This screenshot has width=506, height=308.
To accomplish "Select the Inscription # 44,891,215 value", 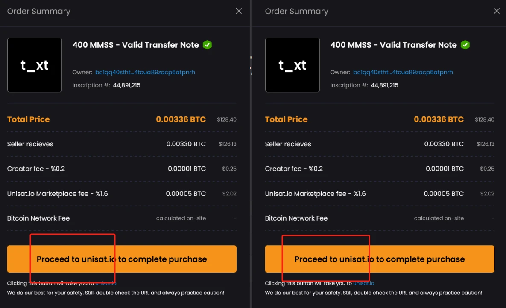I will click(127, 85).
